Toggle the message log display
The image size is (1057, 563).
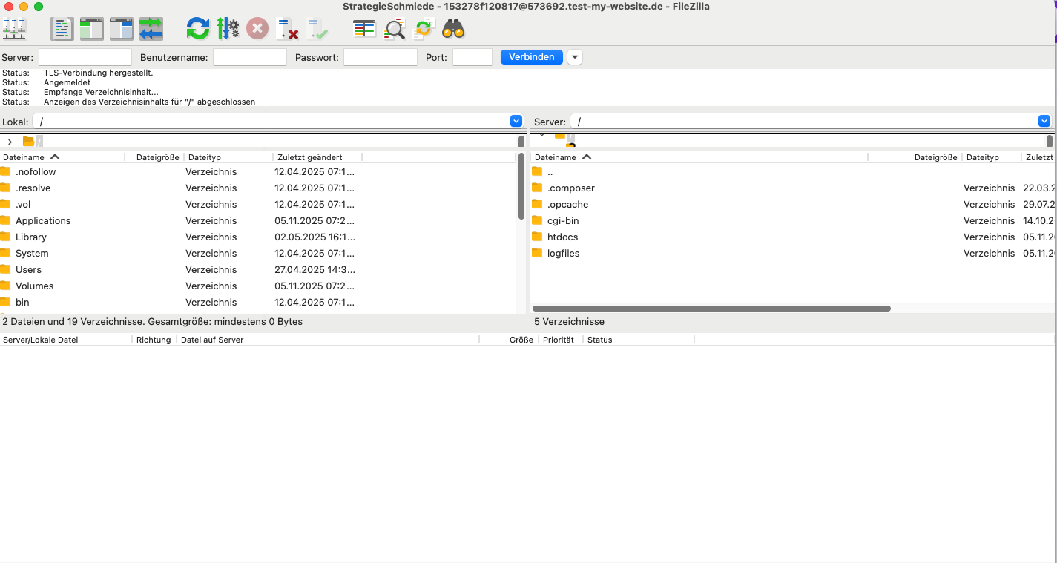pyautogui.click(x=62, y=29)
